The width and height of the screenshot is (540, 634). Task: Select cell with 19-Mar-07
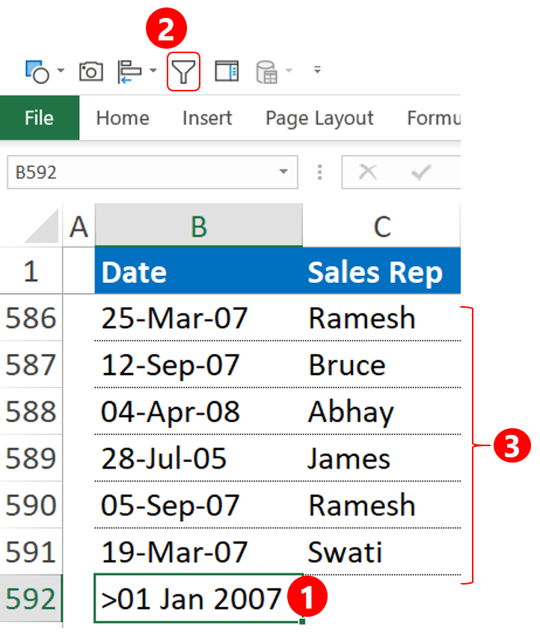199,552
